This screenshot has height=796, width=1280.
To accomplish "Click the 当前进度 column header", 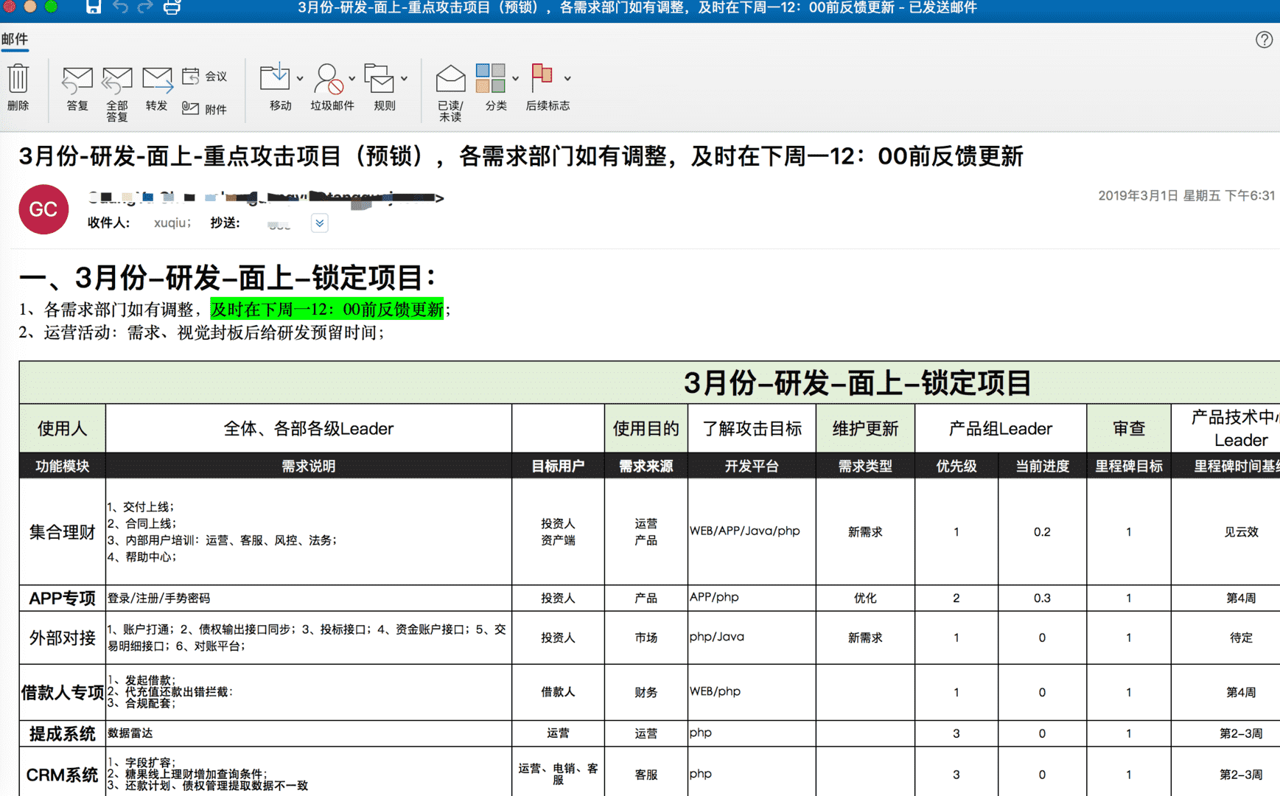I will [x=1042, y=466].
